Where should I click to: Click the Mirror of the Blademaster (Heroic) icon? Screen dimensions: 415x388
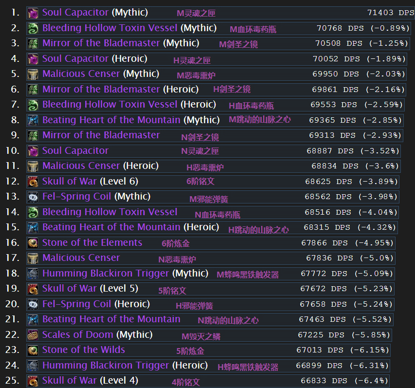[33, 90]
